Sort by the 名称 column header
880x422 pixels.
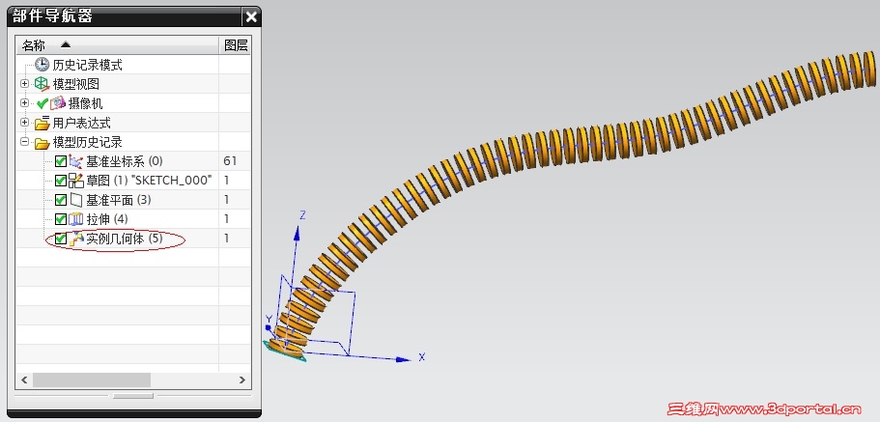[x=117, y=45]
